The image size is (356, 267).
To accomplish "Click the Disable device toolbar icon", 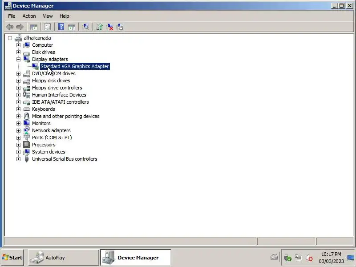I will point(120,27).
